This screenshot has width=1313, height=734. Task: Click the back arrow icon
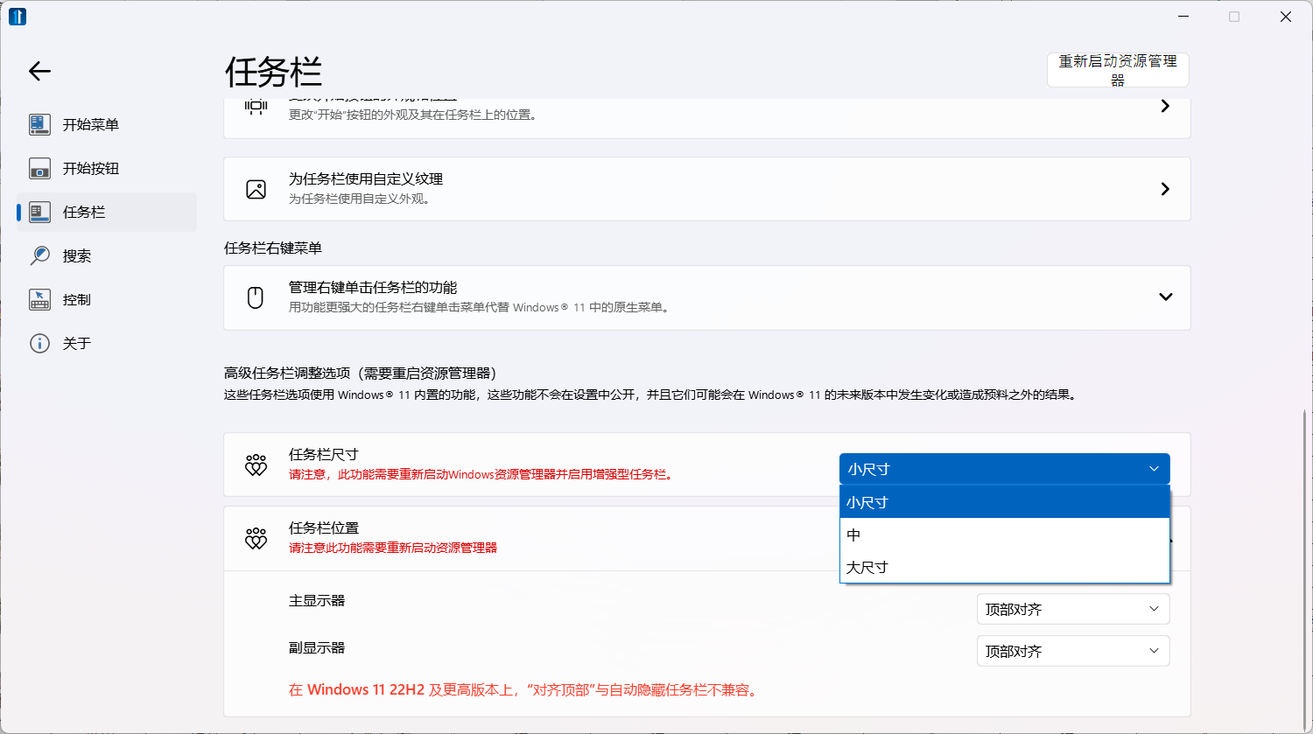click(x=40, y=72)
